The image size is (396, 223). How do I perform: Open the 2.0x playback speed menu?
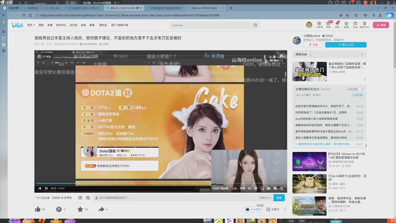click(x=234, y=188)
